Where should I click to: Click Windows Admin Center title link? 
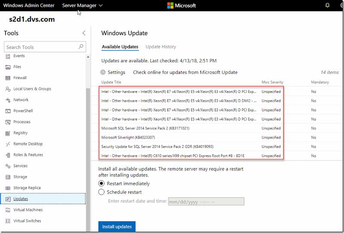tap(29, 6)
